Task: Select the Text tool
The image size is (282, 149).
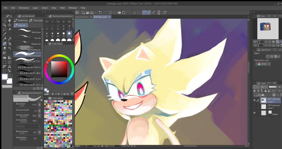Action: (x=10, y=66)
